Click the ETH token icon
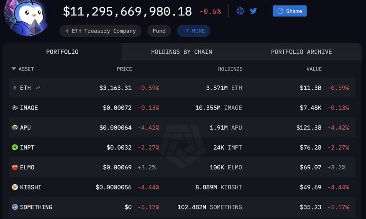 click(15, 88)
